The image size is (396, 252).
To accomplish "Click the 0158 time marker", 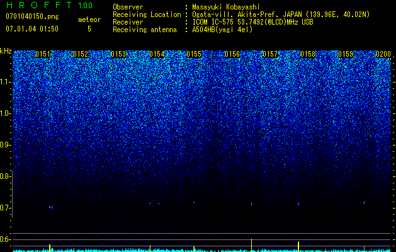I will coord(308,54).
